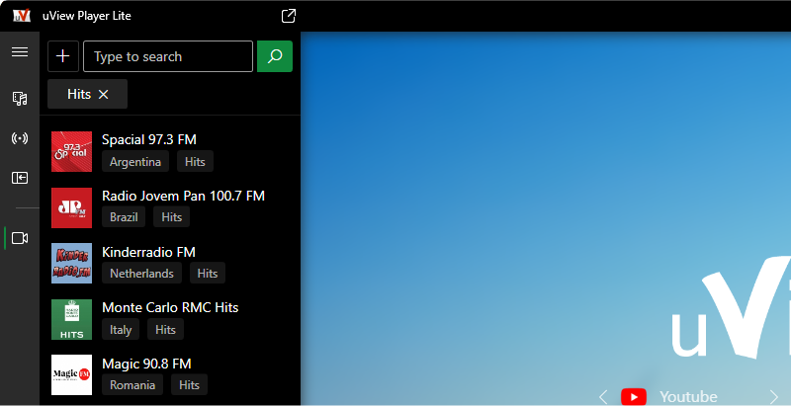The width and height of the screenshot is (791, 406).
Task: Open the media library sidebar icon
Action: tap(20, 98)
